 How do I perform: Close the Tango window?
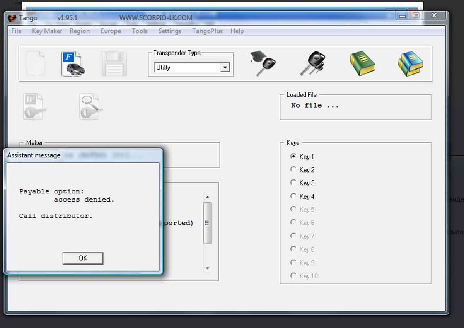434,15
